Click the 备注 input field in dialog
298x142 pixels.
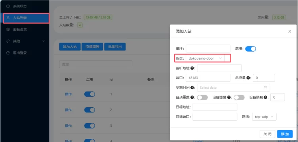click(208, 49)
